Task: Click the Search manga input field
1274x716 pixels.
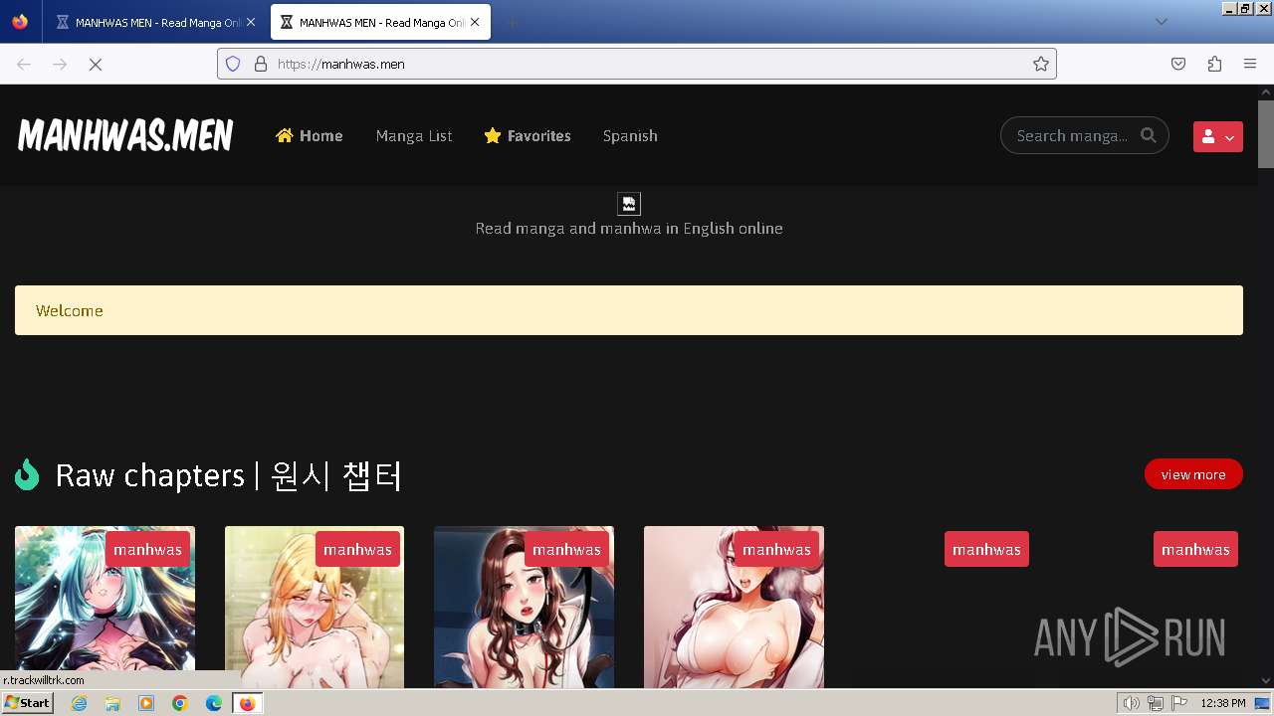Action: coord(1073,136)
